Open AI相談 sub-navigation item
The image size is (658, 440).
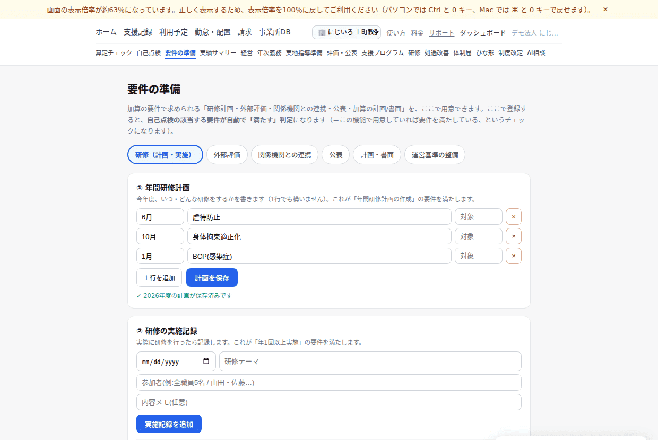point(536,53)
